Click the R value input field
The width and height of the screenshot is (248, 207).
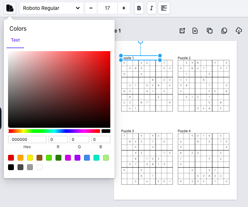pos(58,139)
